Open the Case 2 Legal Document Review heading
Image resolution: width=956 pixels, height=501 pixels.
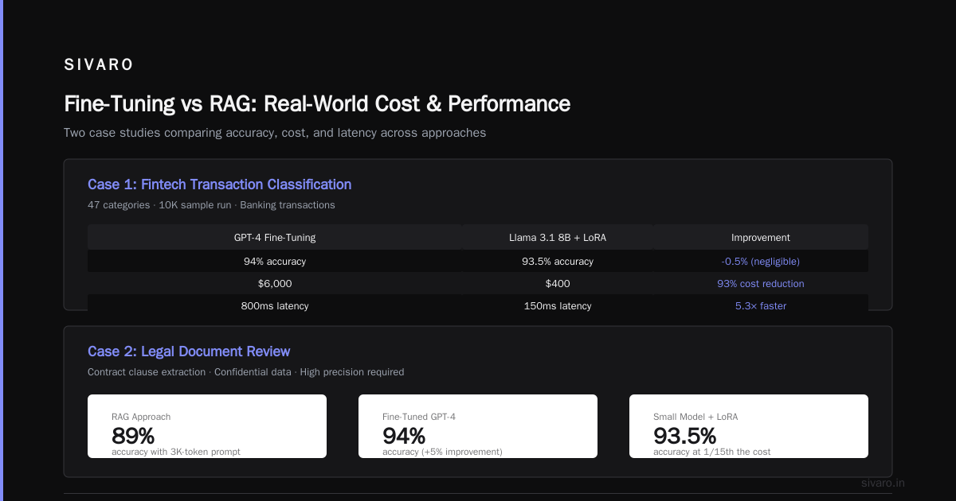[x=189, y=351]
